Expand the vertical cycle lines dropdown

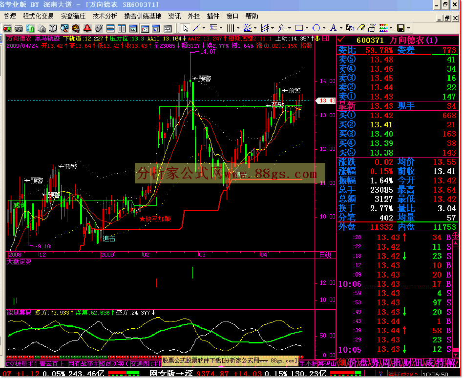(238, 28)
